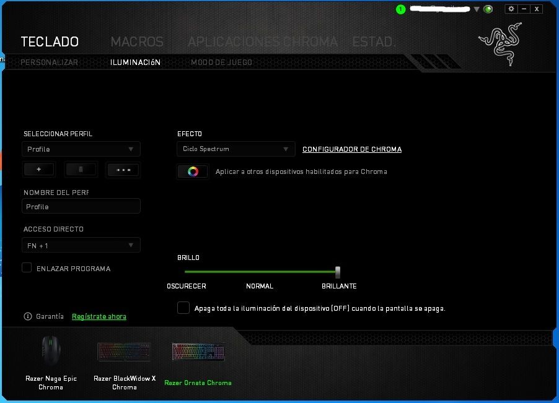559x403 pixels.
Task: Click the Brillo brightness slider handle
Action: click(338, 272)
